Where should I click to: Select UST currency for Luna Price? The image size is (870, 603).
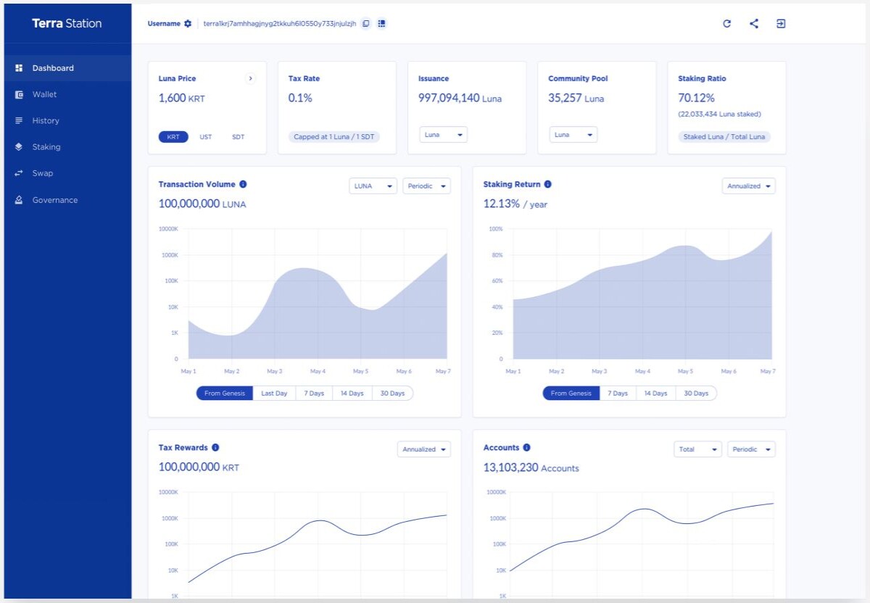point(206,137)
